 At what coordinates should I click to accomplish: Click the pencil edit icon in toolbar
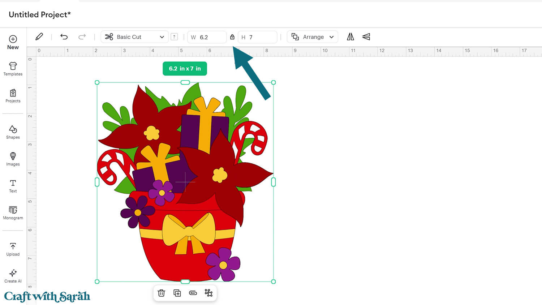39,37
